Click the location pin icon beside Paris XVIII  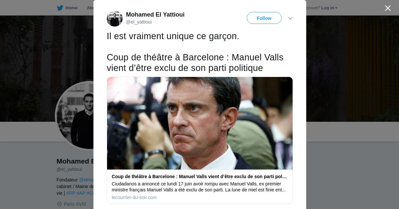pyautogui.click(x=60, y=204)
